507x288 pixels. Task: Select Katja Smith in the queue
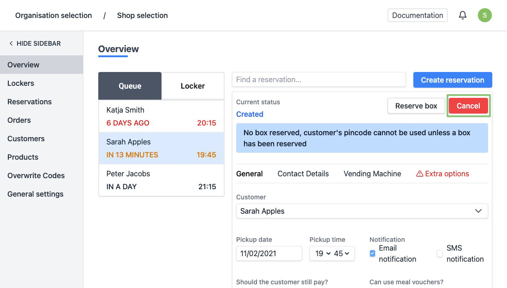[x=161, y=116]
